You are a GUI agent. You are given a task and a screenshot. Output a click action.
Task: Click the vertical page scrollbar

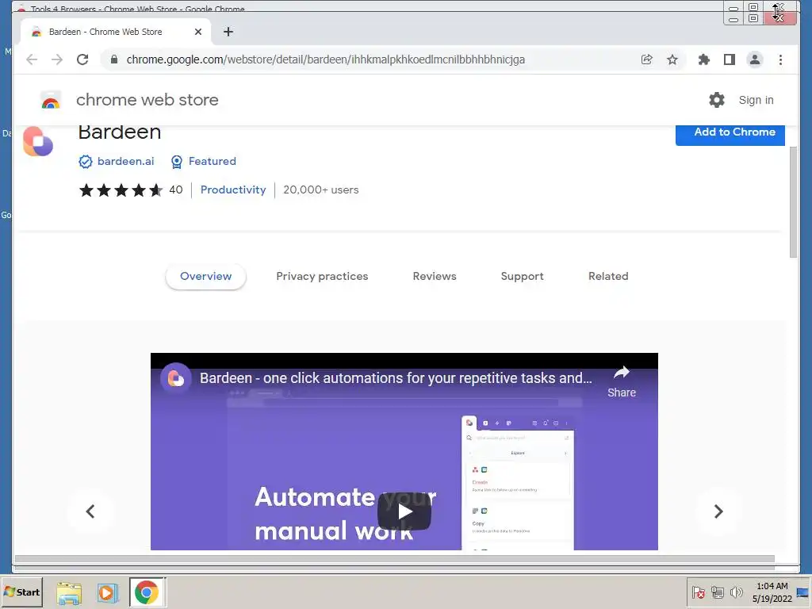pyautogui.click(x=793, y=202)
